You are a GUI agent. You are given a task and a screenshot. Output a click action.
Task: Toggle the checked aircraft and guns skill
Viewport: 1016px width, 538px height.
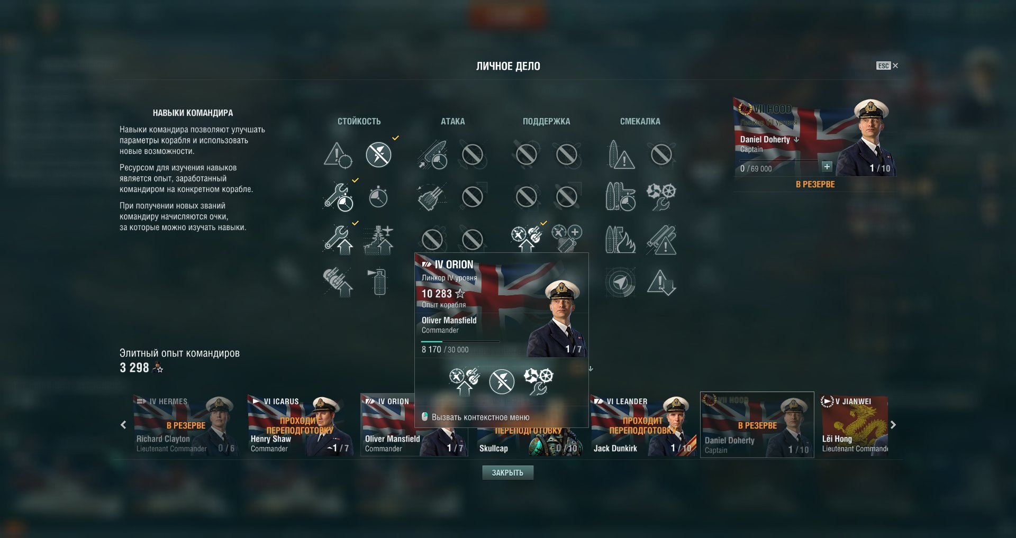click(527, 240)
